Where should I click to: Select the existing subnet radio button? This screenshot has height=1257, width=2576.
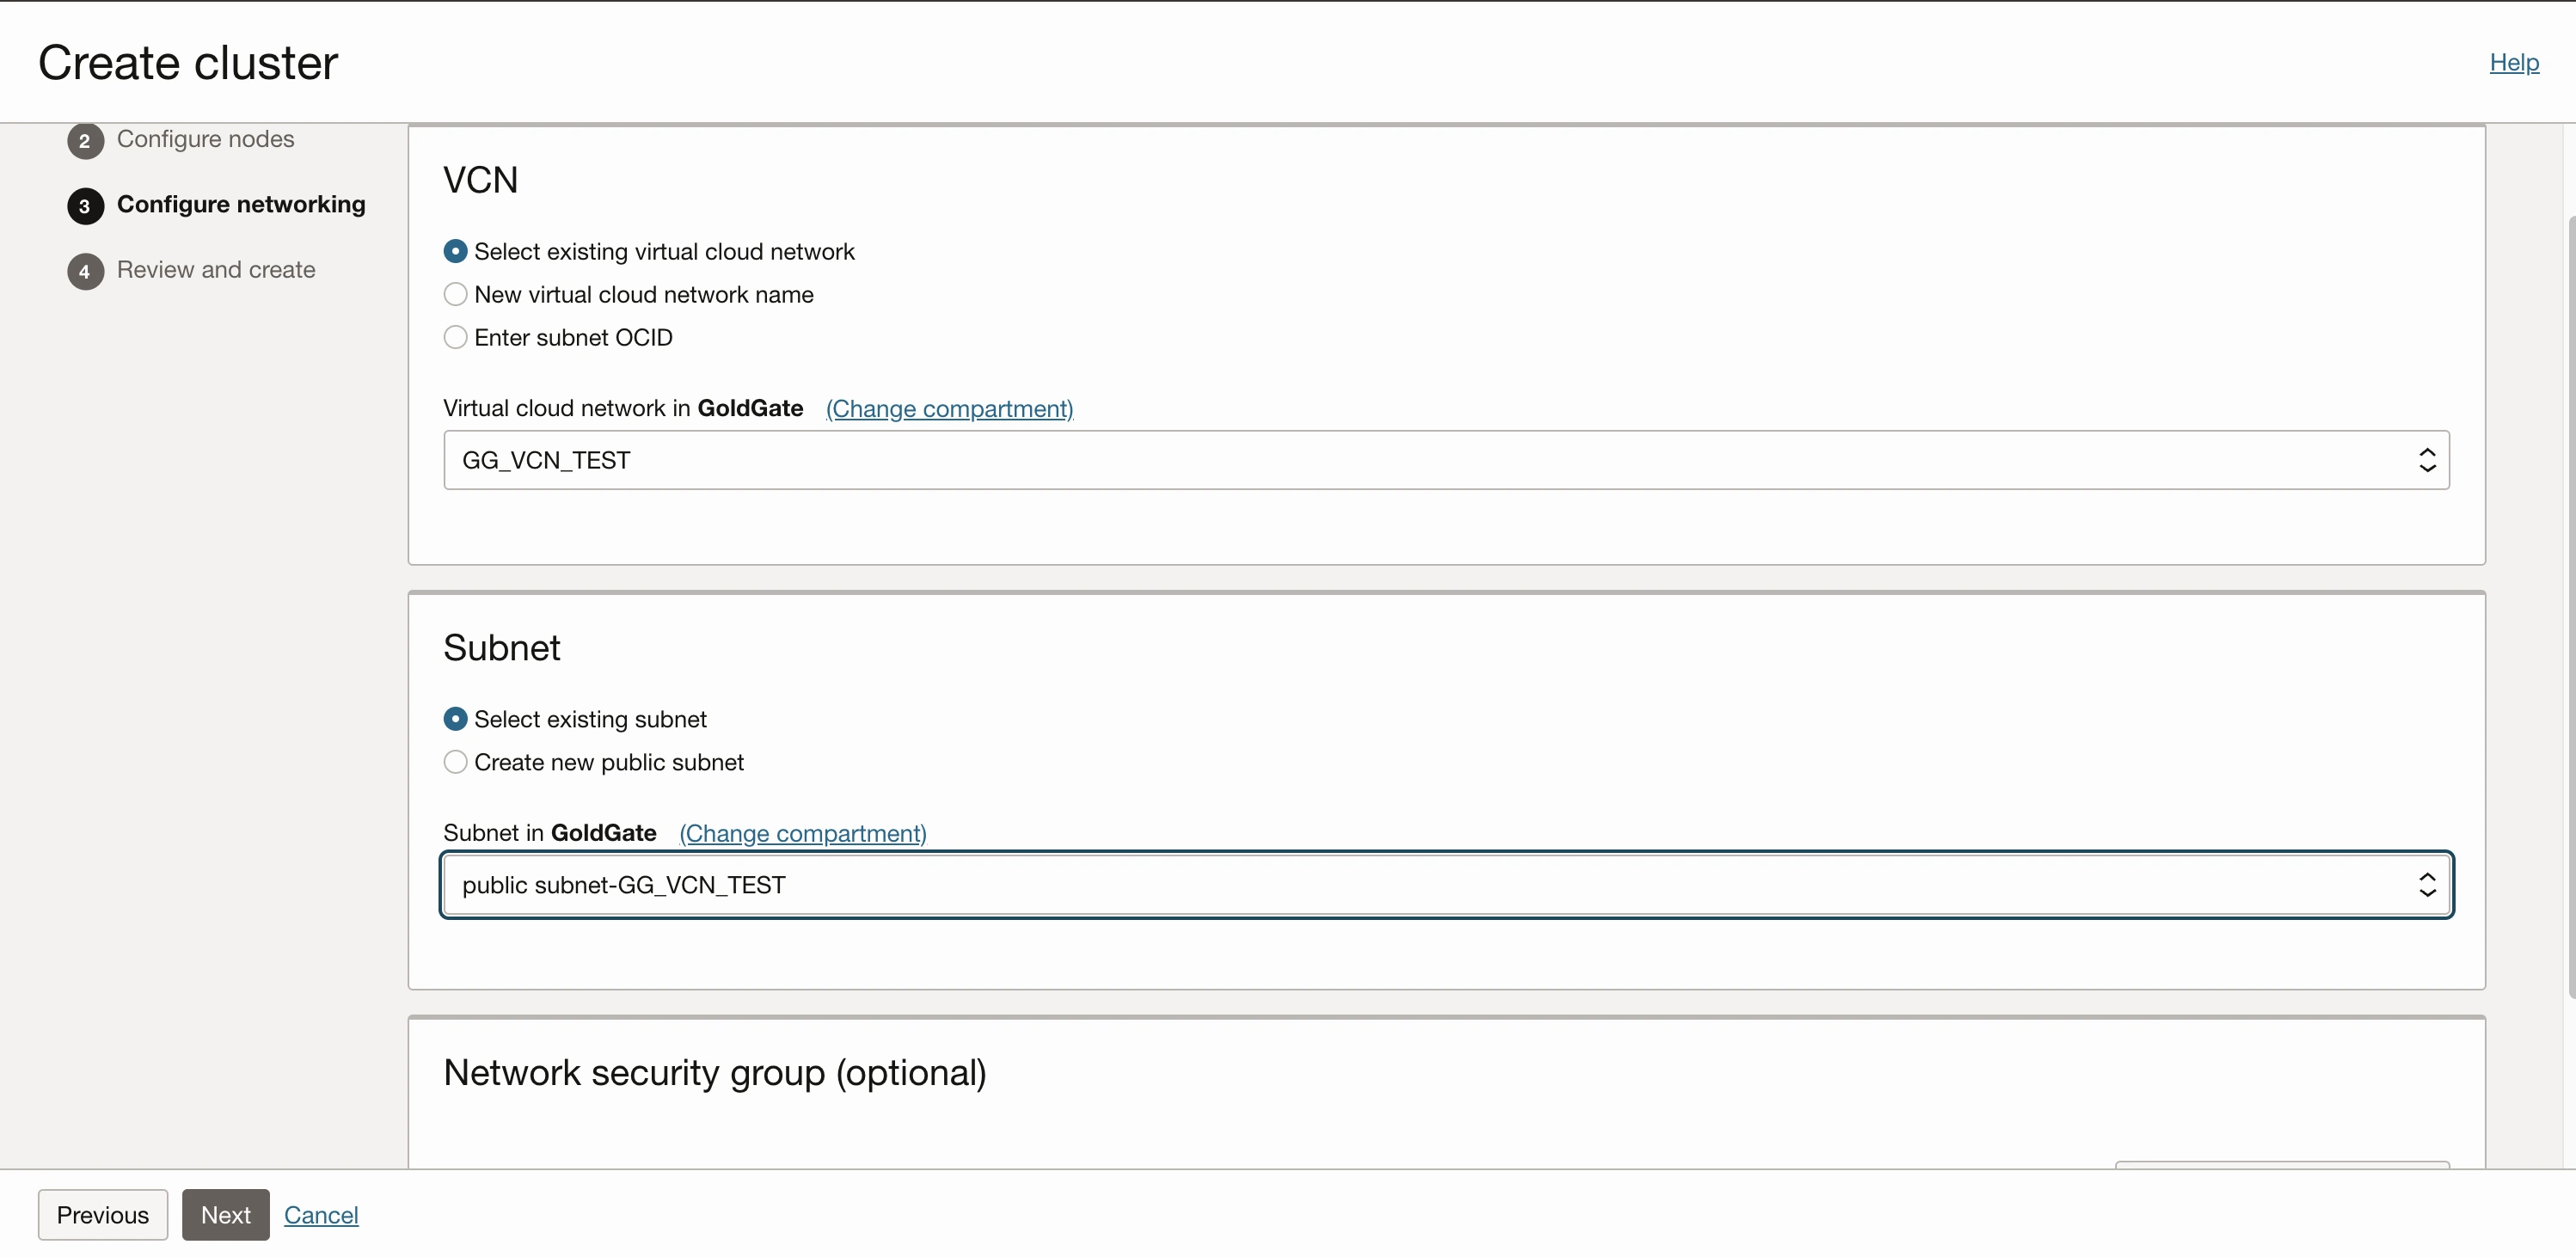tap(455, 718)
